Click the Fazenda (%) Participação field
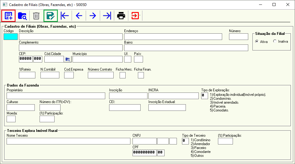The height and width of the screenshot is (164, 295). tap(47, 119)
